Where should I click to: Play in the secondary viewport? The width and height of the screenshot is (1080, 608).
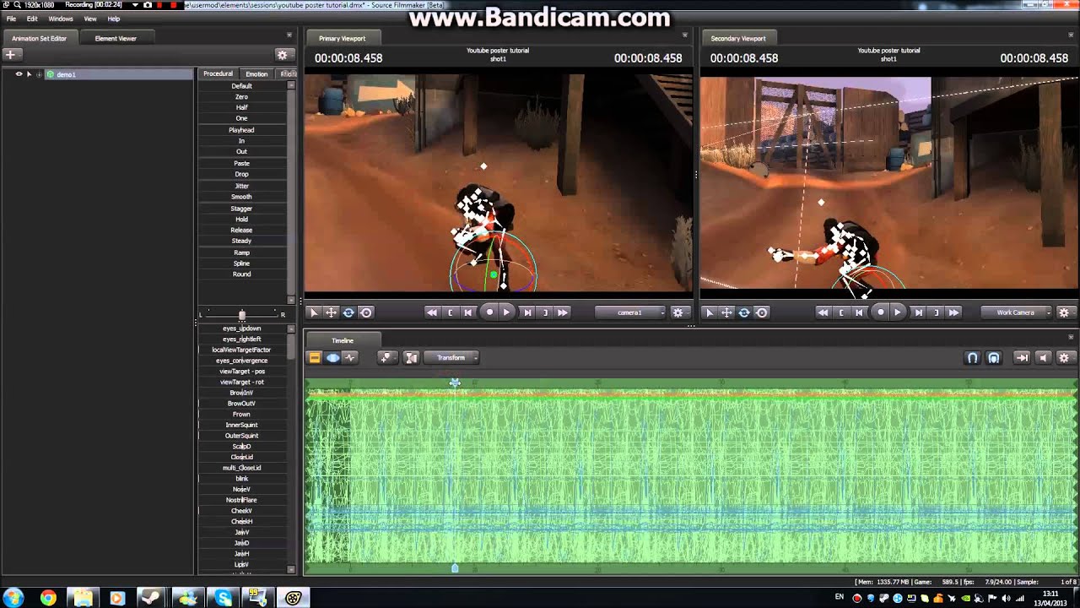[898, 312]
